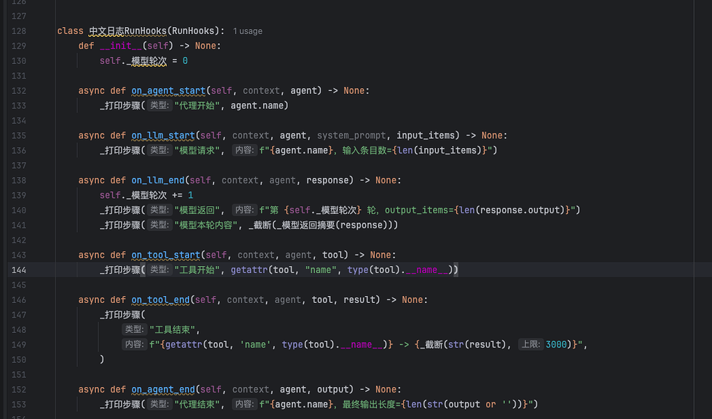The image size is (712, 419).
Task: Click line number 135 in the gutter
Action: coord(19,135)
